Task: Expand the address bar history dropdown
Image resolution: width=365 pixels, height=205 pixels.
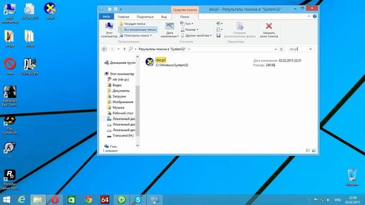Action: coord(275,50)
